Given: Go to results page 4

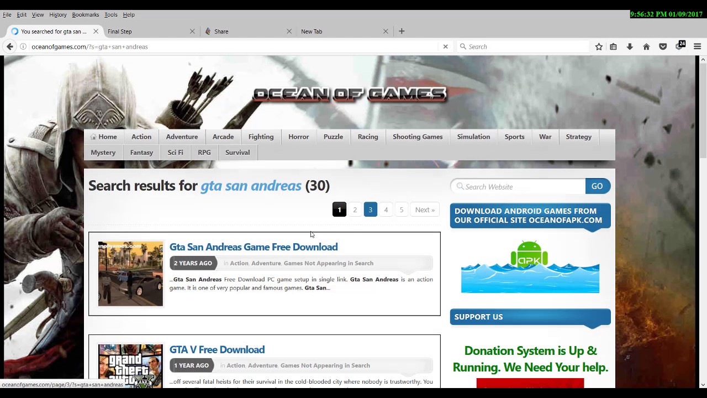Looking at the screenshot, I should pyautogui.click(x=386, y=210).
